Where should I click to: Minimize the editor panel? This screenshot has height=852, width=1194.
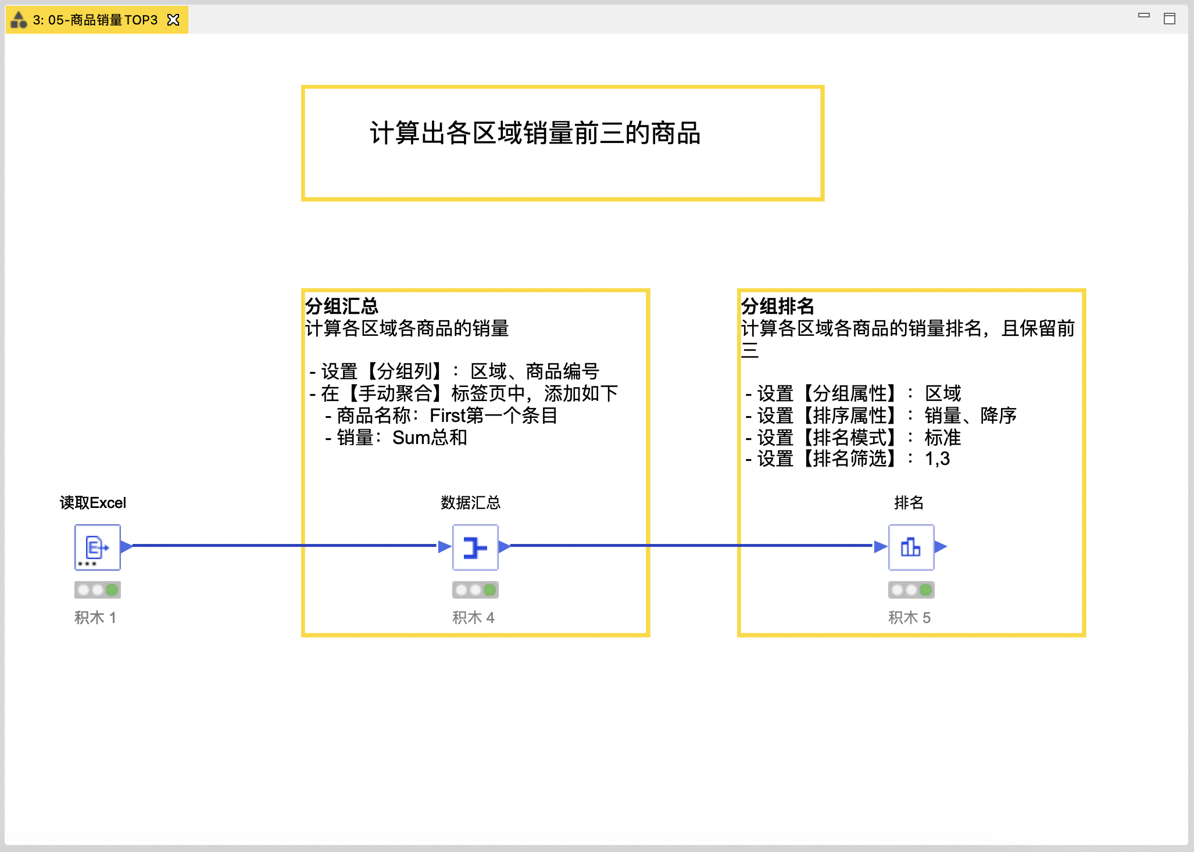(x=1143, y=16)
